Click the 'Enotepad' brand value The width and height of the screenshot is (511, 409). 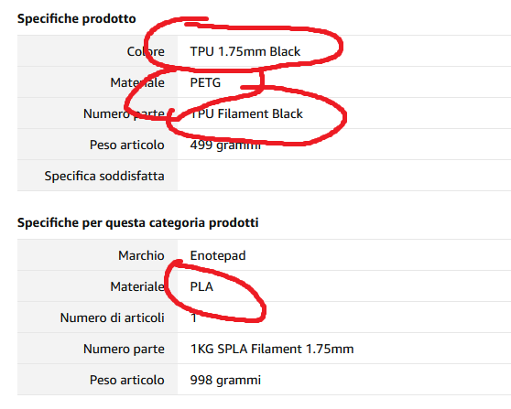tap(218, 256)
